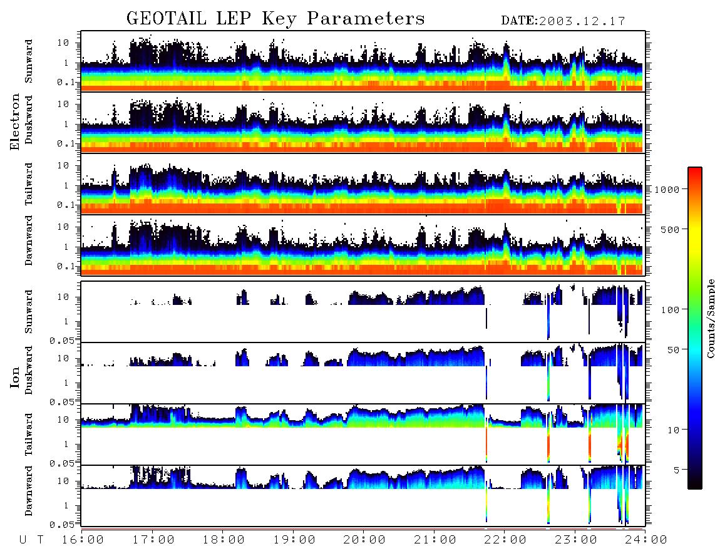Image resolution: width=715 pixels, height=551 pixels.
Task: Select the "24:00" time tick label
Action: 646,540
